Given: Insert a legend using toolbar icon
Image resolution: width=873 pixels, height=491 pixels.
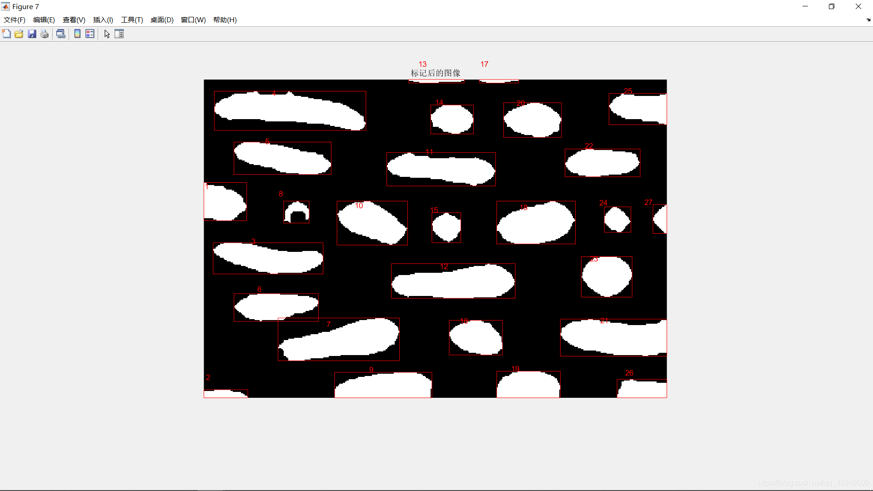Looking at the screenshot, I should [90, 34].
